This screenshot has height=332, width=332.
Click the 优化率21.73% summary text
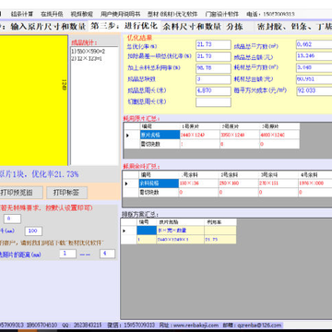(x=54, y=174)
